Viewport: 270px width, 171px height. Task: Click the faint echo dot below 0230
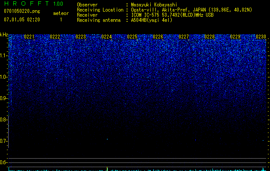pos(263,140)
